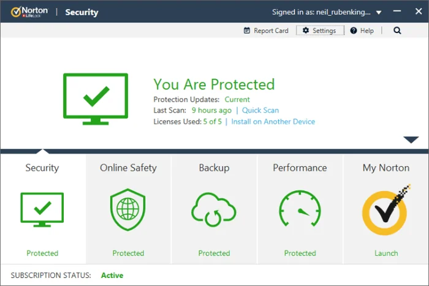Click the Active subscription status text

point(112,276)
